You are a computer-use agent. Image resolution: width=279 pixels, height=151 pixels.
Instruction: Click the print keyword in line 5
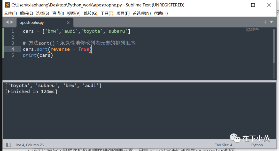click(29, 55)
